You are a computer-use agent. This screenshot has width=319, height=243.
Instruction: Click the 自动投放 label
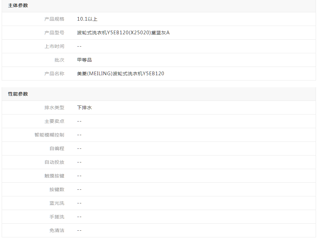pyautogui.click(x=54, y=162)
